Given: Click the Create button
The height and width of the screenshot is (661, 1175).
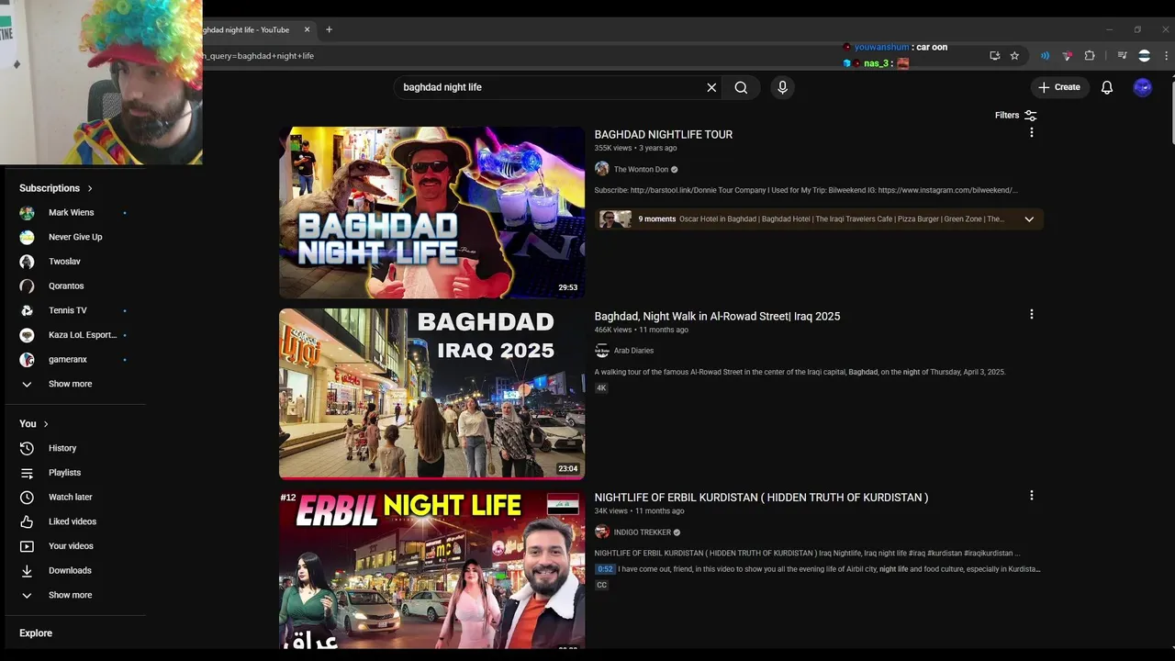Looking at the screenshot, I should tap(1058, 87).
